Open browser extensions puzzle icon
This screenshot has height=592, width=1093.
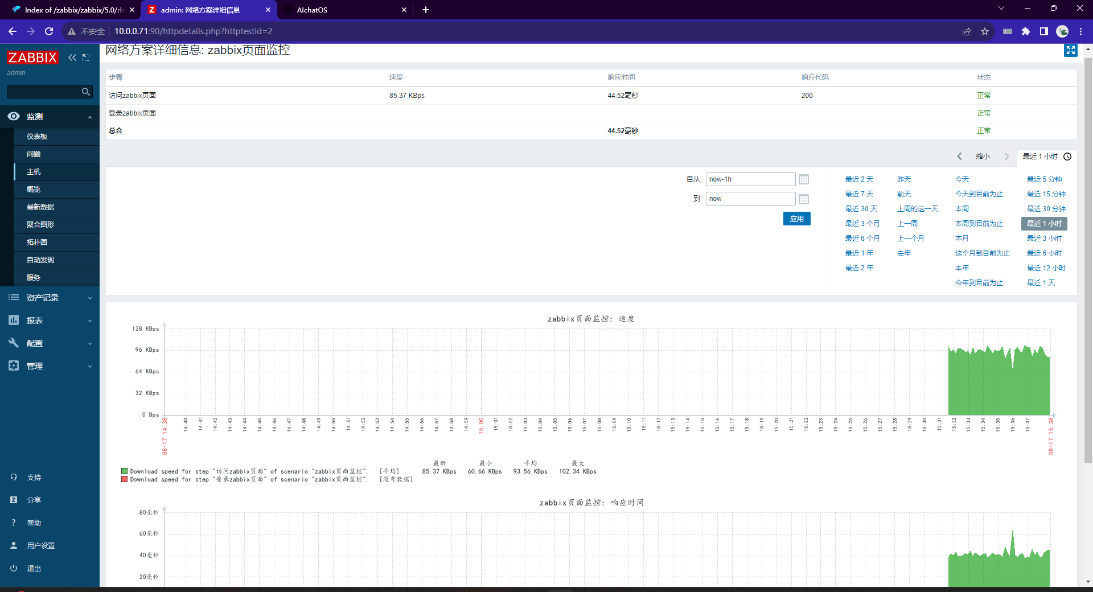1026,31
